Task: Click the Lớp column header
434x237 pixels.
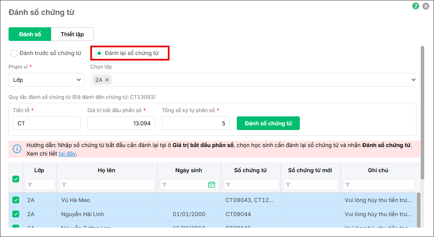Action: click(39, 170)
